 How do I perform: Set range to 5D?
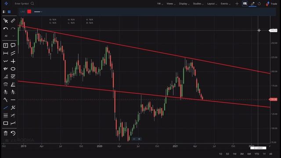(227, 154)
